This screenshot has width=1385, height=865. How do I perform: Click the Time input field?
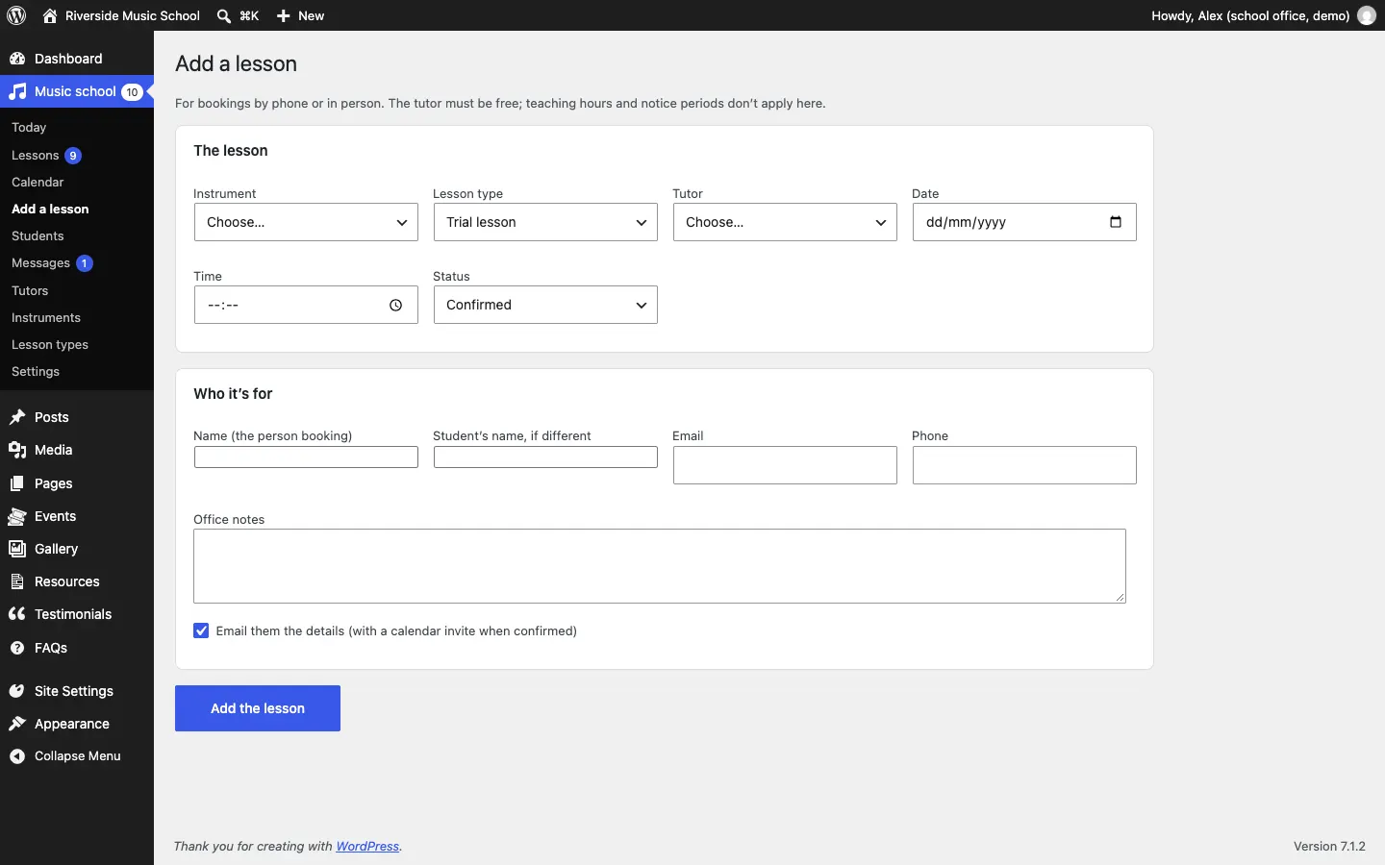306,305
